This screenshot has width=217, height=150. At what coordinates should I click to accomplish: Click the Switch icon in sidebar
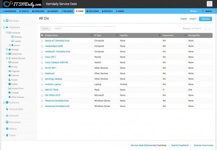pyautogui.click(x=10, y=84)
